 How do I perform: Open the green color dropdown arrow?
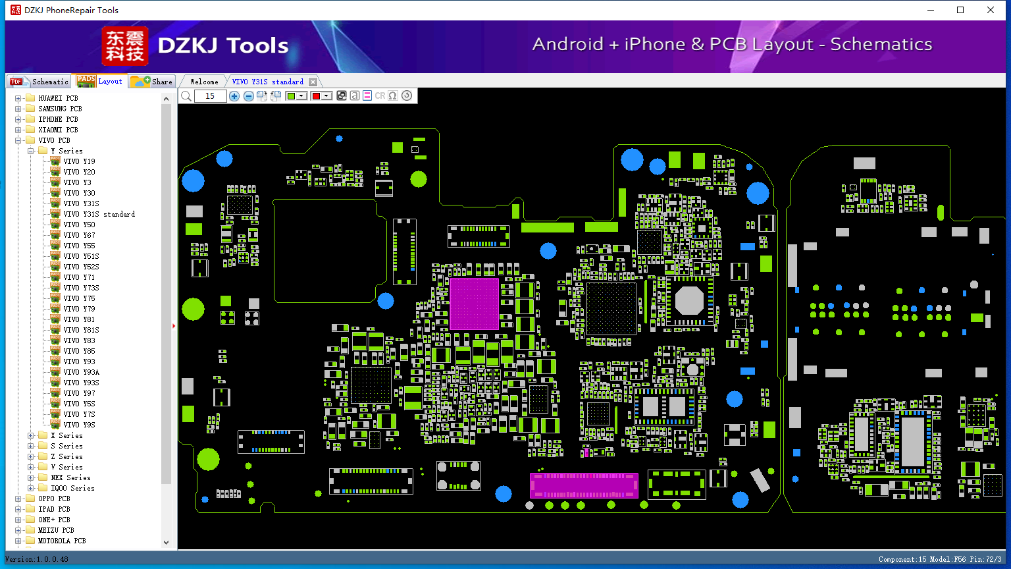point(301,96)
